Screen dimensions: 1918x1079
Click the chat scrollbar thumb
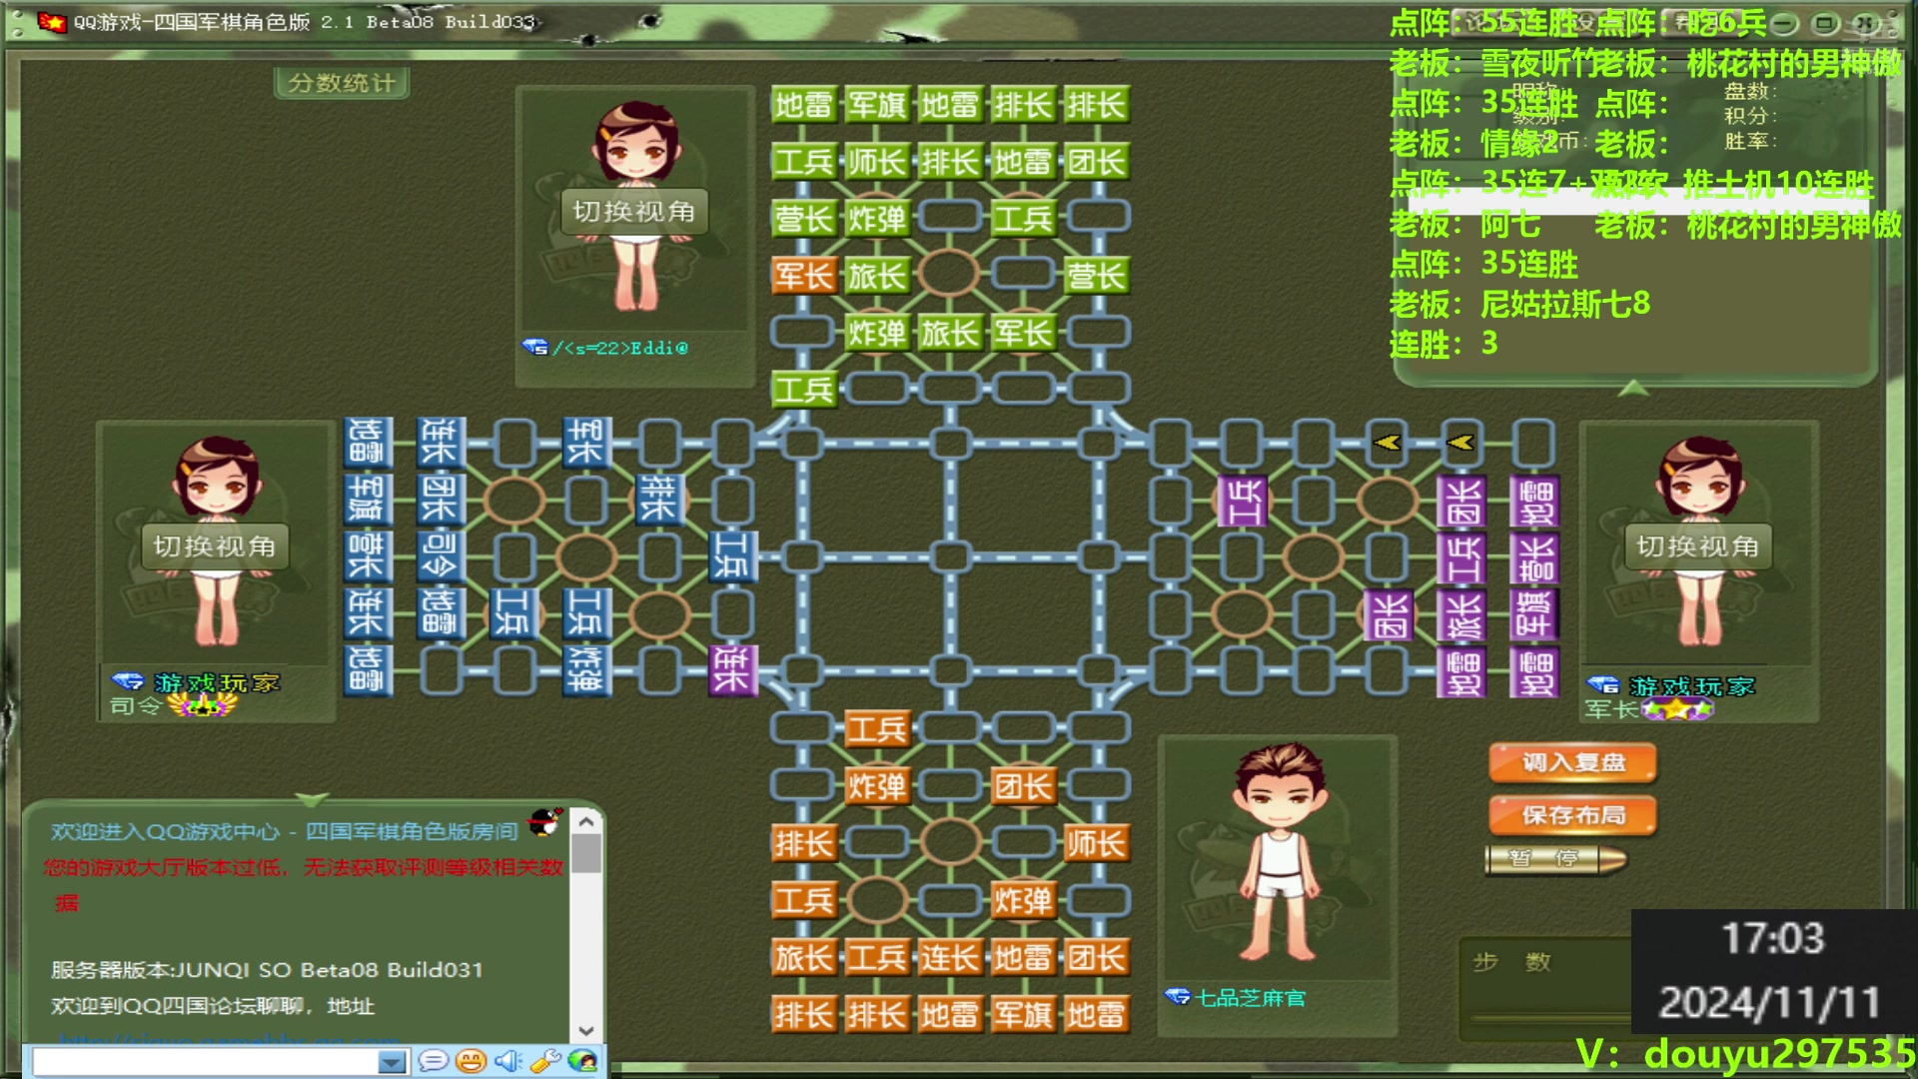586,854
